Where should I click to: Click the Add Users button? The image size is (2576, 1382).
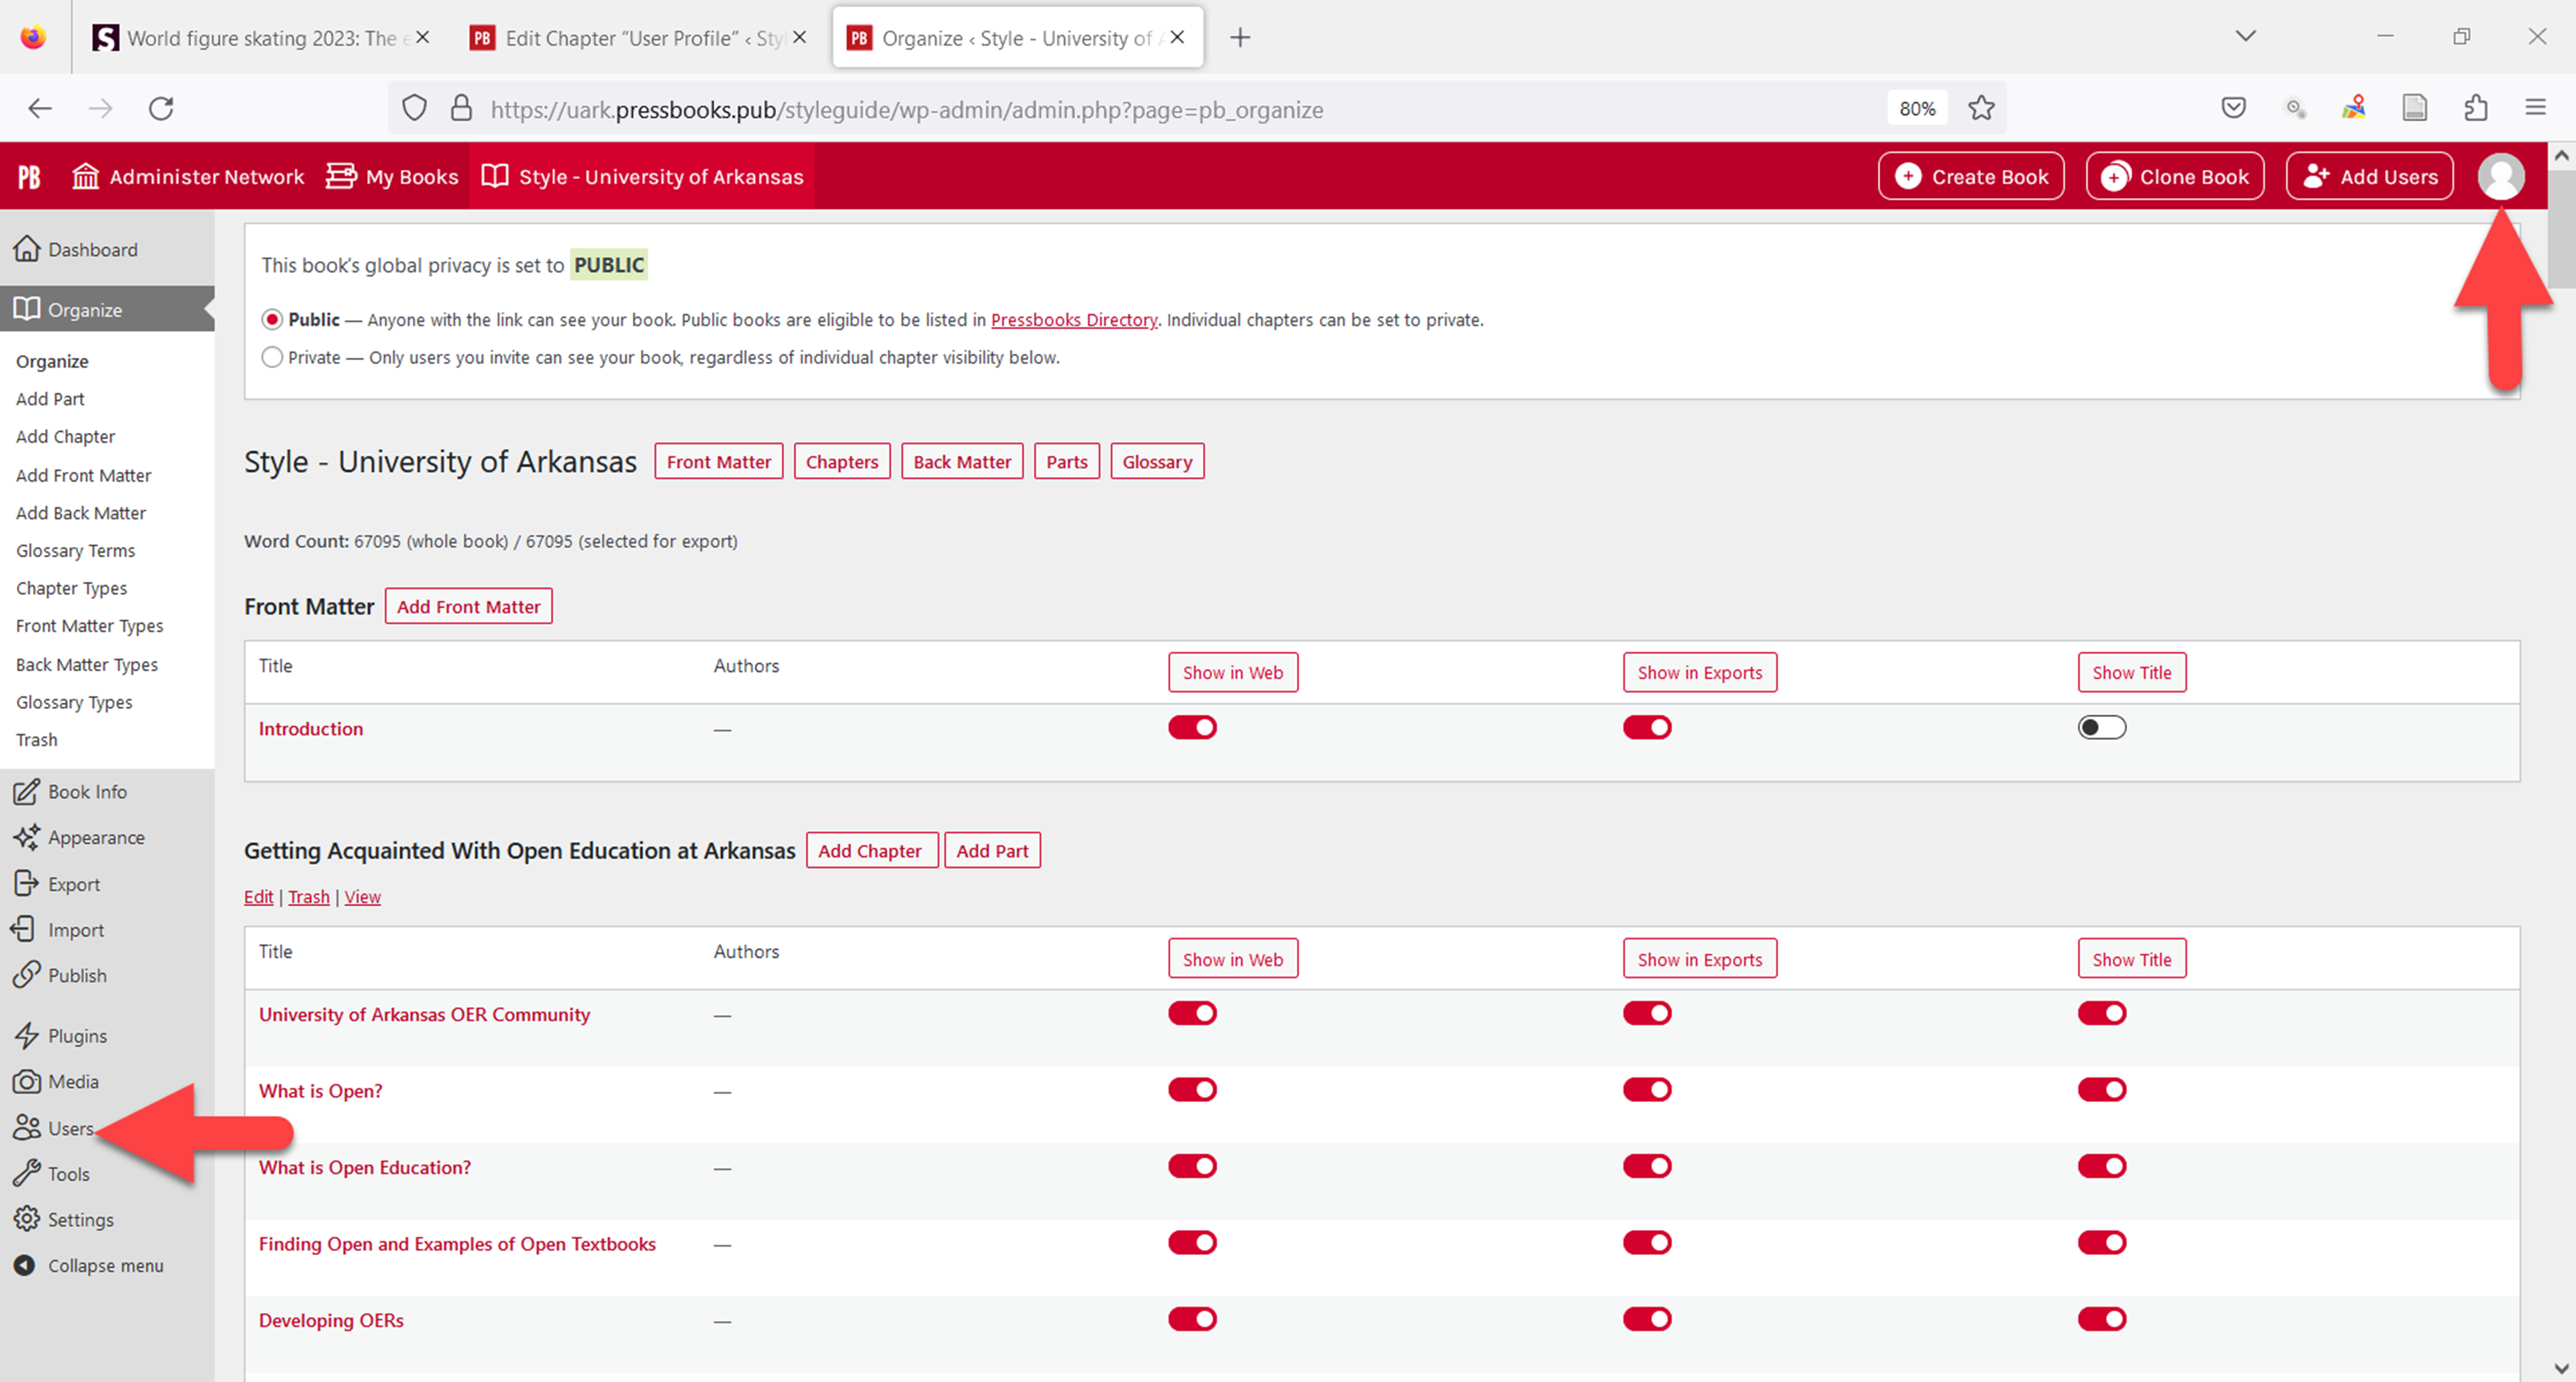(2369, 177)
